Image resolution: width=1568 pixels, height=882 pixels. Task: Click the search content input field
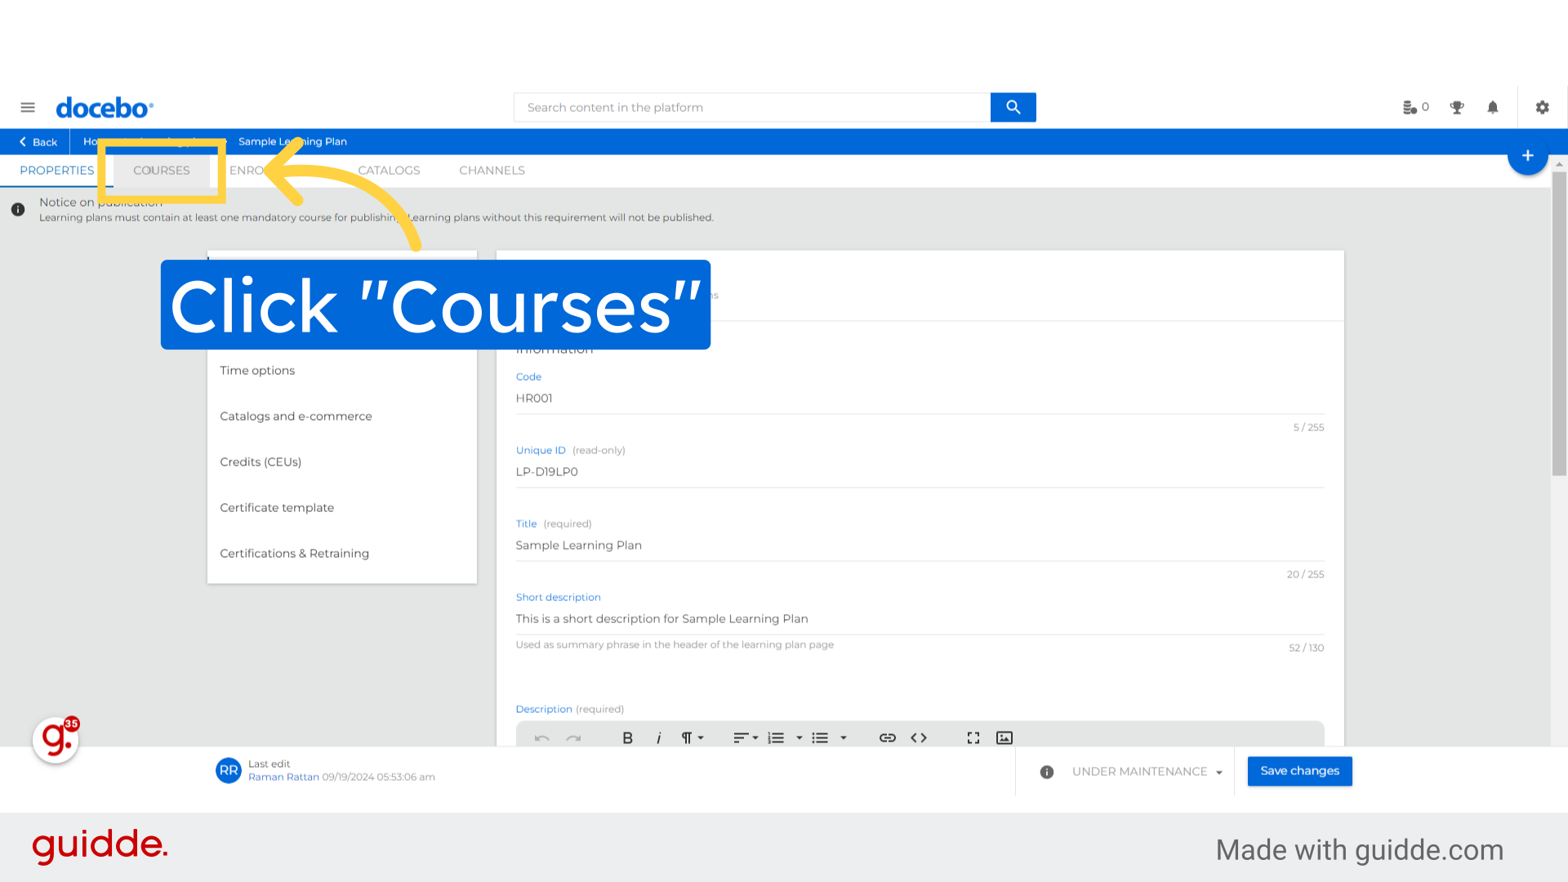pyautogui.click(x=735, y=107)
